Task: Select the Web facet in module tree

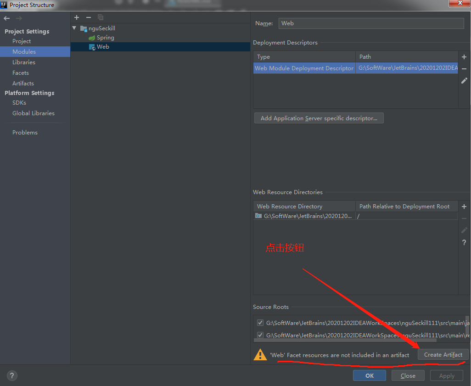Action: (103, 47)
